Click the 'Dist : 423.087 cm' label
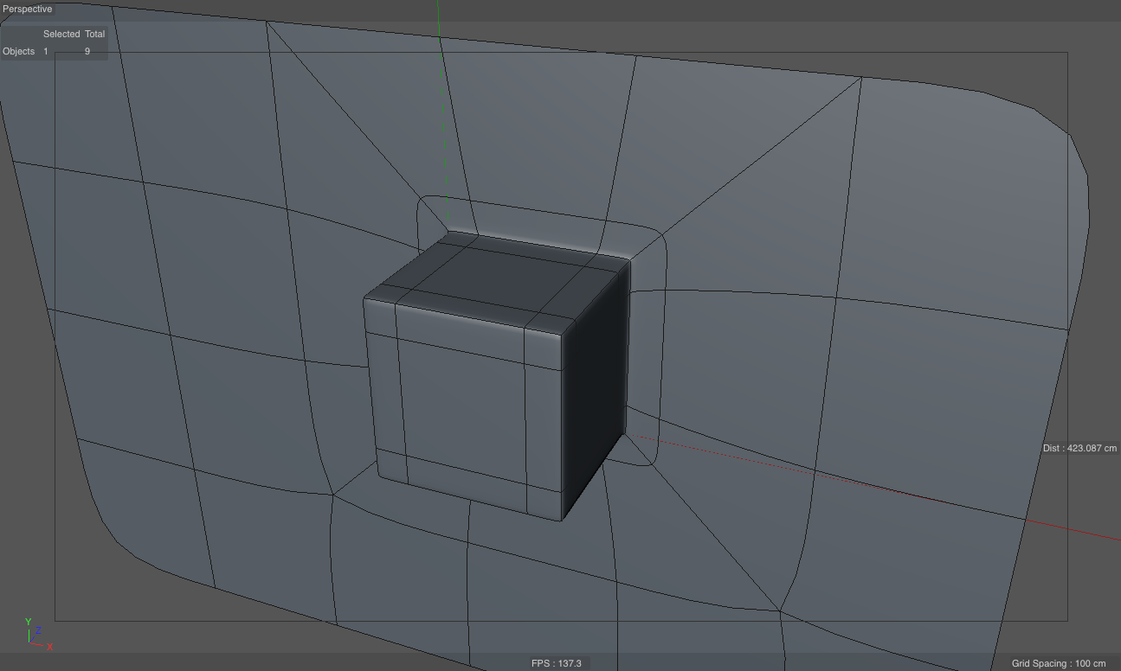This screenshot has height=671, width=1121. click(x=1079, y=448)
